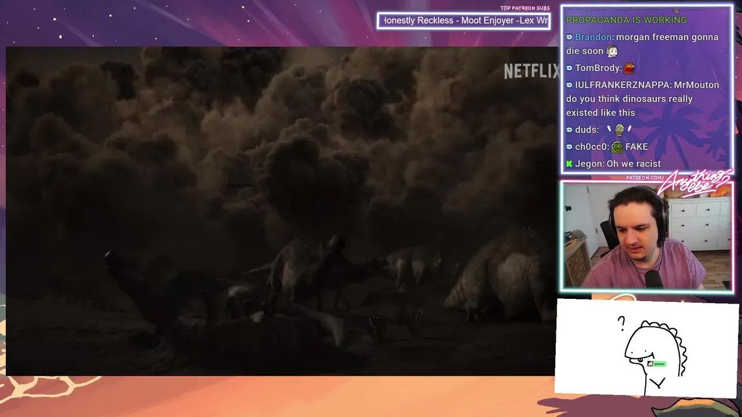Click the green K badge beside Jegon
Image resolution: width=742 pixels, height=417 pixels.
(569, 164)
